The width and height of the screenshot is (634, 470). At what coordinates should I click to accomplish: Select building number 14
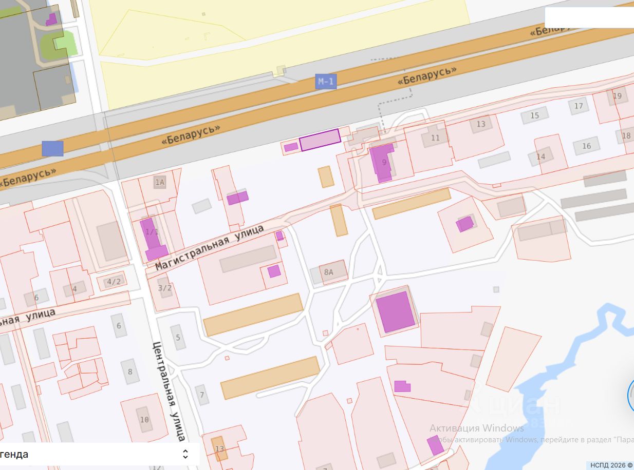540,156
